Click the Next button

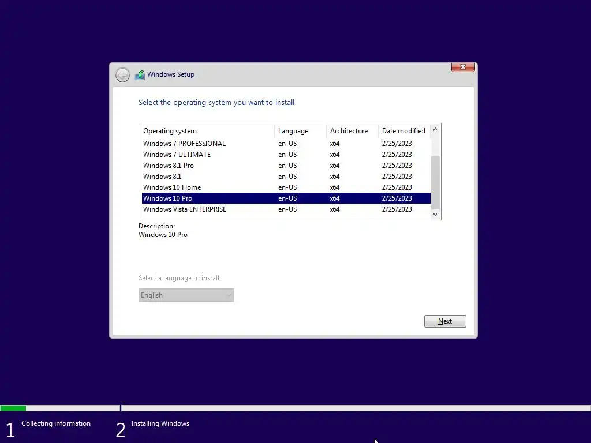(445, 321)
